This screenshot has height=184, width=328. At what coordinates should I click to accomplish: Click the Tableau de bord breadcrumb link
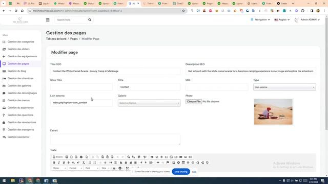point(56,39)
